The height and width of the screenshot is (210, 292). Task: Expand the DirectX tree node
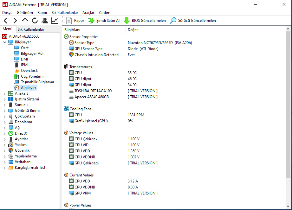tap(5, 134)
